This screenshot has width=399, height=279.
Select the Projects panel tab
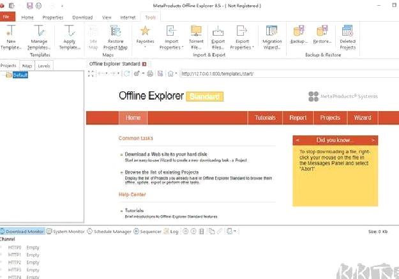pyautogui.click(x=8, y=66)
